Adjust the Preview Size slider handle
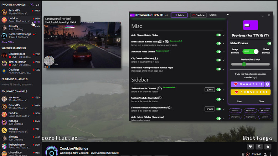Screen dimensions: 278x156 click(x=244, y=64)
